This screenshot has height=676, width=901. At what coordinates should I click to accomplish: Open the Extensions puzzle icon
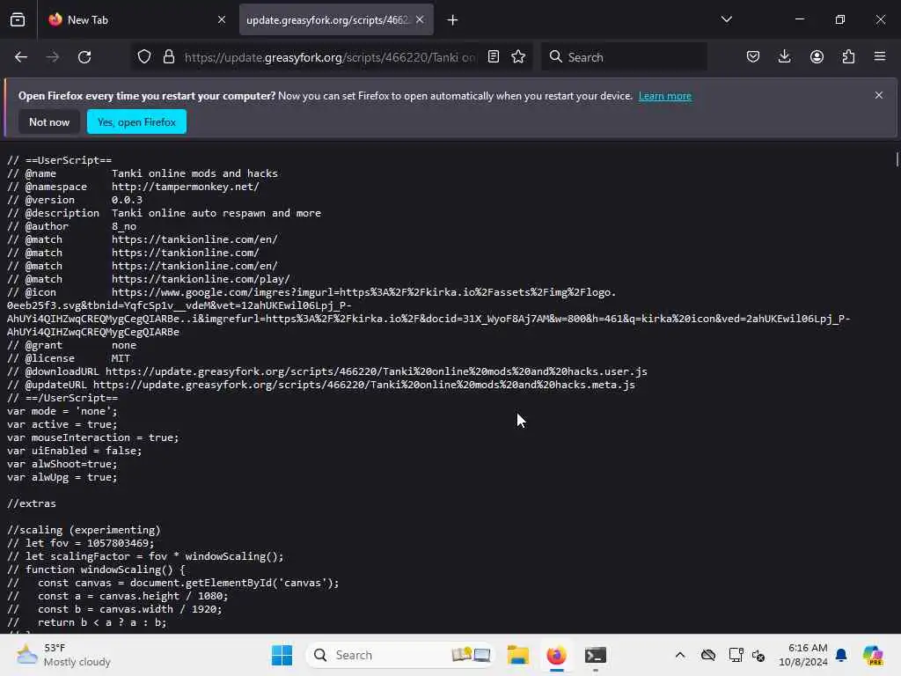[x=848, y=56]
